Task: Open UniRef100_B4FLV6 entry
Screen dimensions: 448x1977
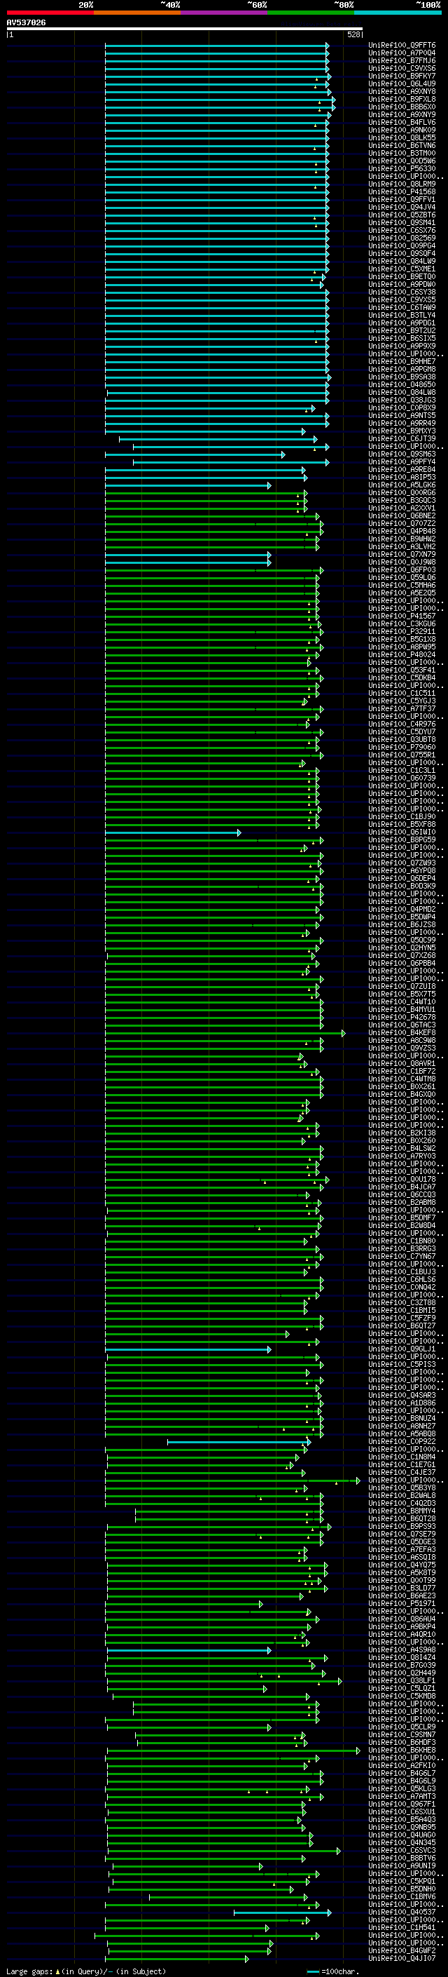Action: (x=402, y=122)
